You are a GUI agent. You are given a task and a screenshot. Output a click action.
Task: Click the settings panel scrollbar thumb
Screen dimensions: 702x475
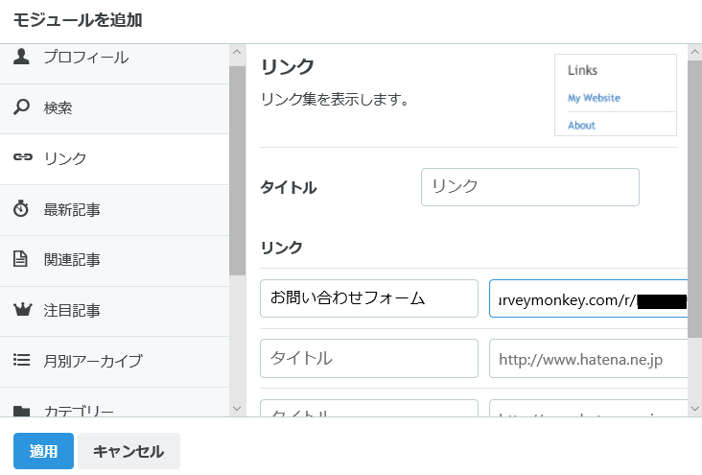pyautogui.click(x=695, y=200)
